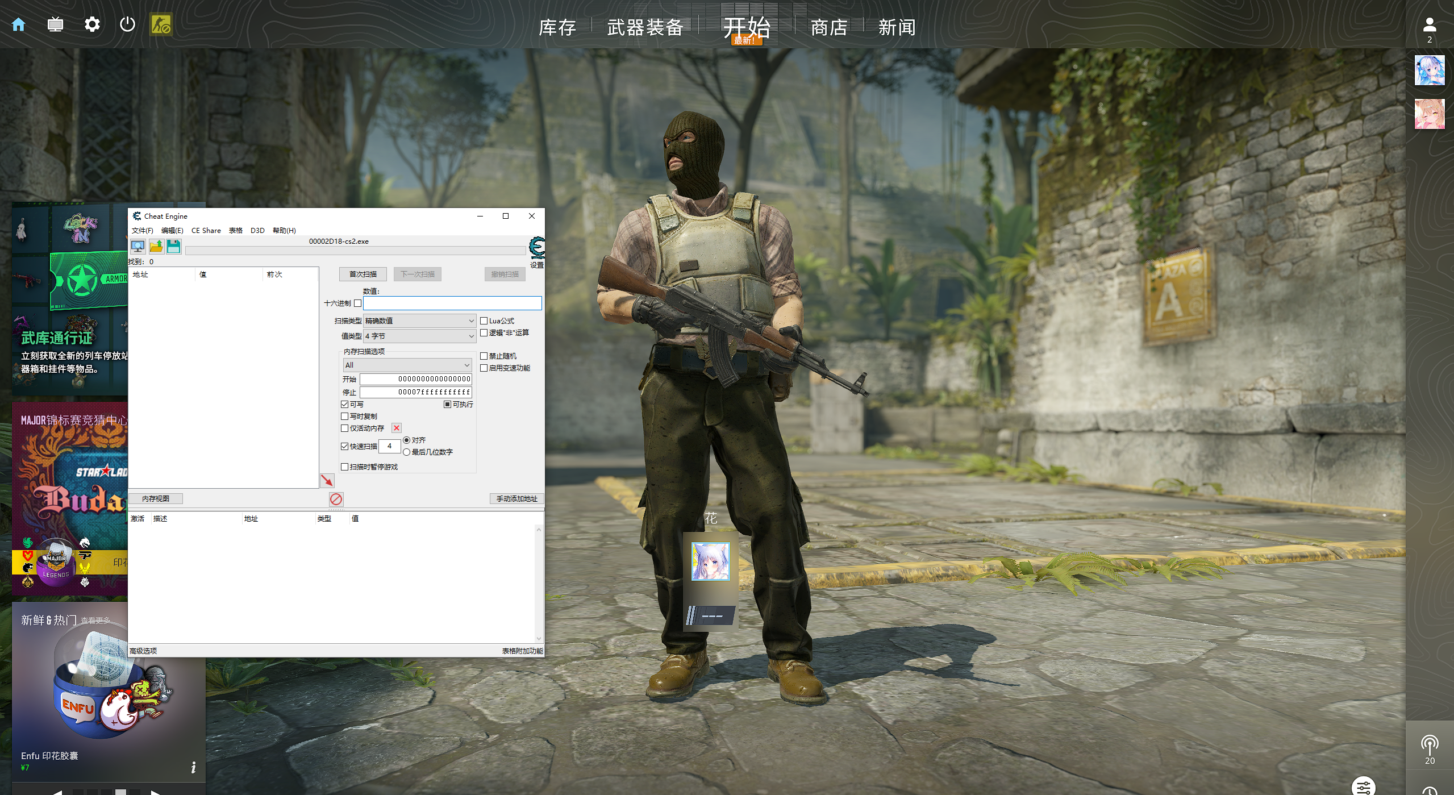Click the 首次扫描 first scan button
Screen dimensions: 1454x795
pyautogui.click(x=363, y=274)
